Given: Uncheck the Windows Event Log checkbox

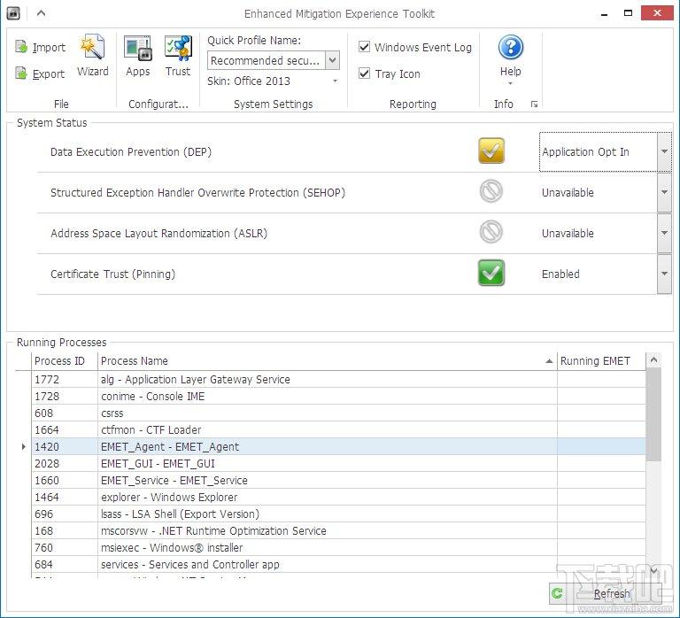Looking at the screenshot, I should pos(365,48).
